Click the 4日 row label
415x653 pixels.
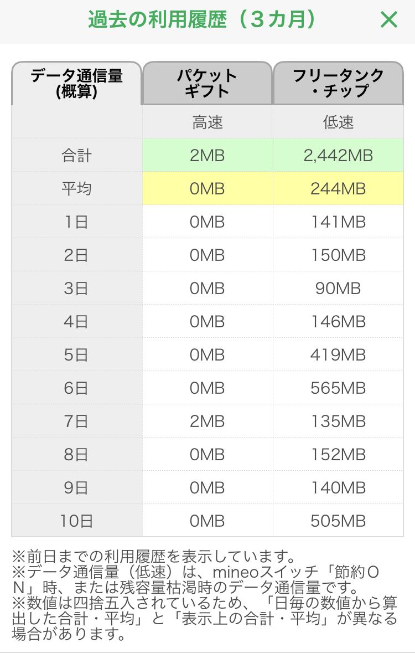pyautogui.click(x=76, y=322)
